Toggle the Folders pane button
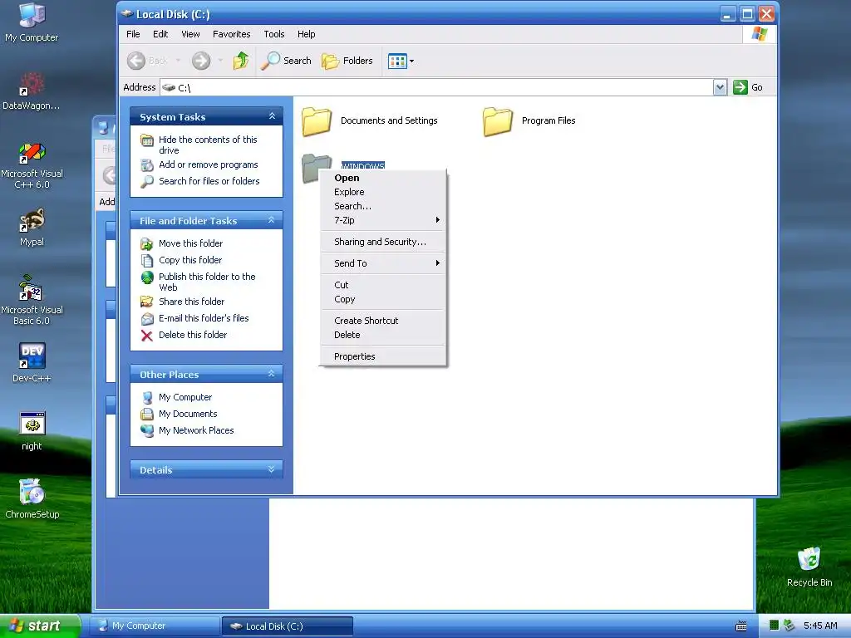851x638 pixels. 347,61
